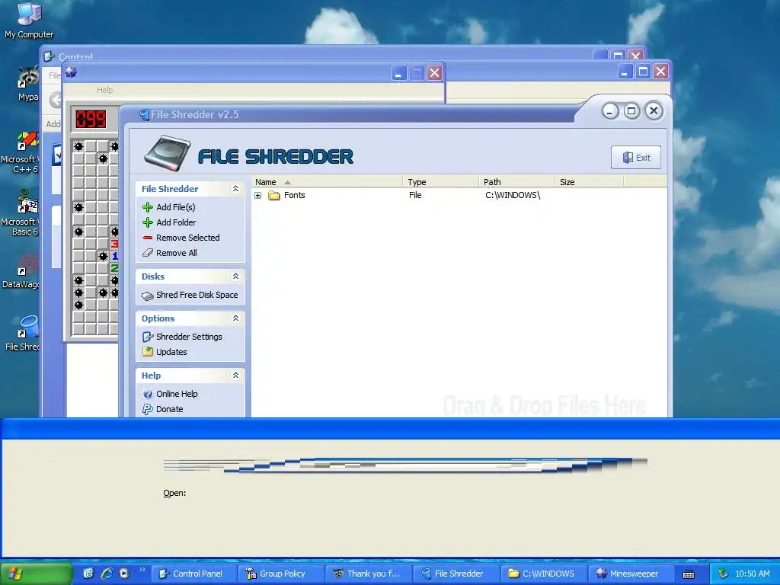780x585 pixels.
Task: Click the Remove Selected option
Action: click(188, 238)
